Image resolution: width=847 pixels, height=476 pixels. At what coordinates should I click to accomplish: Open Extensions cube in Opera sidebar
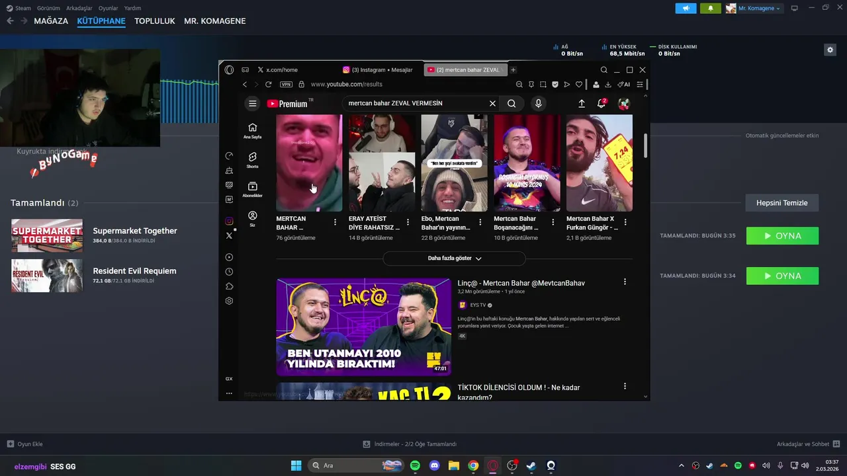(229, 286)
